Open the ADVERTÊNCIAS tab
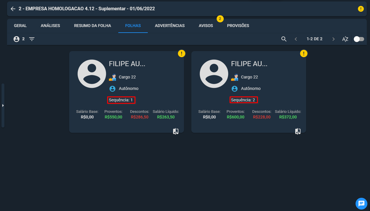 170,26
